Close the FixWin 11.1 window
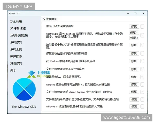The image size is (155, 124). 143,13
